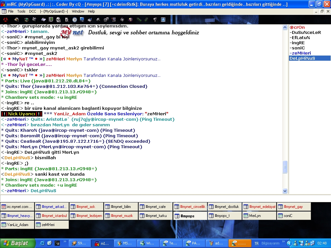Click the chat scrollbar thumb
331x248 pixels.
[285, 167]
